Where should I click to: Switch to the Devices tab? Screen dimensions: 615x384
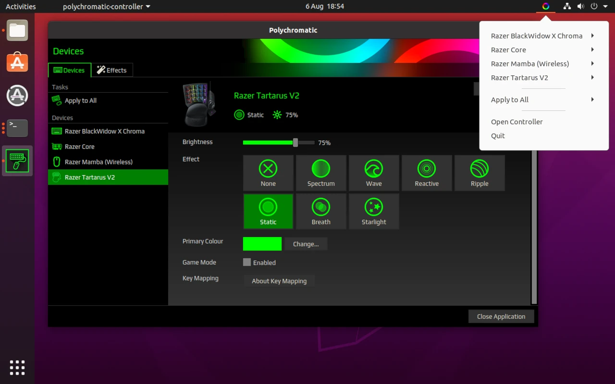pyautogui.click(x=70, y=70)
